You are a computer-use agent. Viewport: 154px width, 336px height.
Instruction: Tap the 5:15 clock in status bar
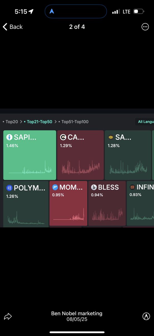(21, 11)
